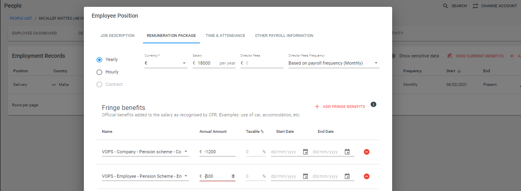Click the Monthly frequency cell

pos(411,85)
